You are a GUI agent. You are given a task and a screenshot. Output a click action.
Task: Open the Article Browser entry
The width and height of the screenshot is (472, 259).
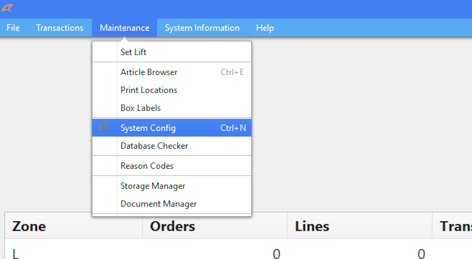[x=171, y=72]
